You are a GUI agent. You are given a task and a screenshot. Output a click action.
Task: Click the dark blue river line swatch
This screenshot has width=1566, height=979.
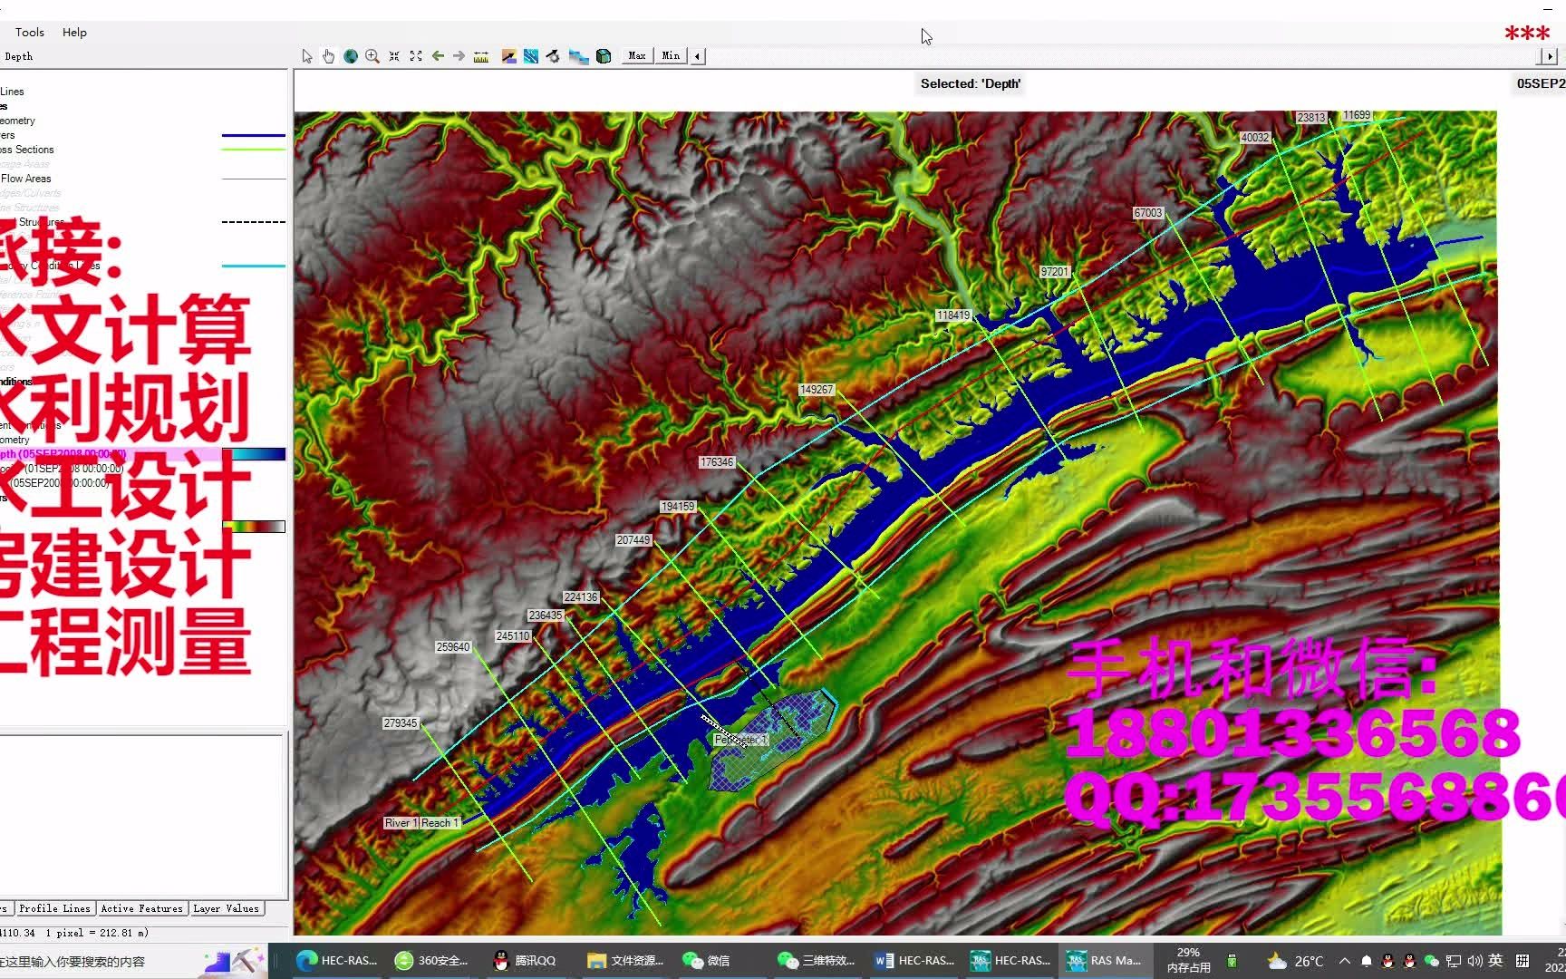click(x=254, y=135)
